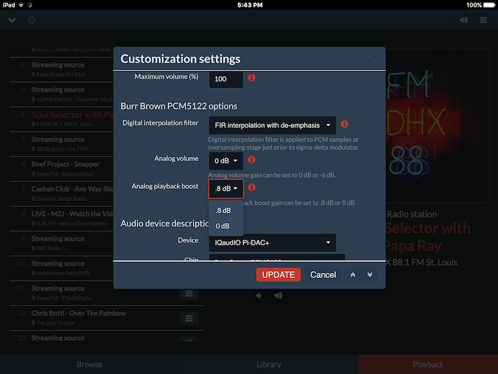Click the volume down icon under dialog
Image resolution: width=498 pixels, height=374 pixels.
pyautogui.click(x=259, y=295)
